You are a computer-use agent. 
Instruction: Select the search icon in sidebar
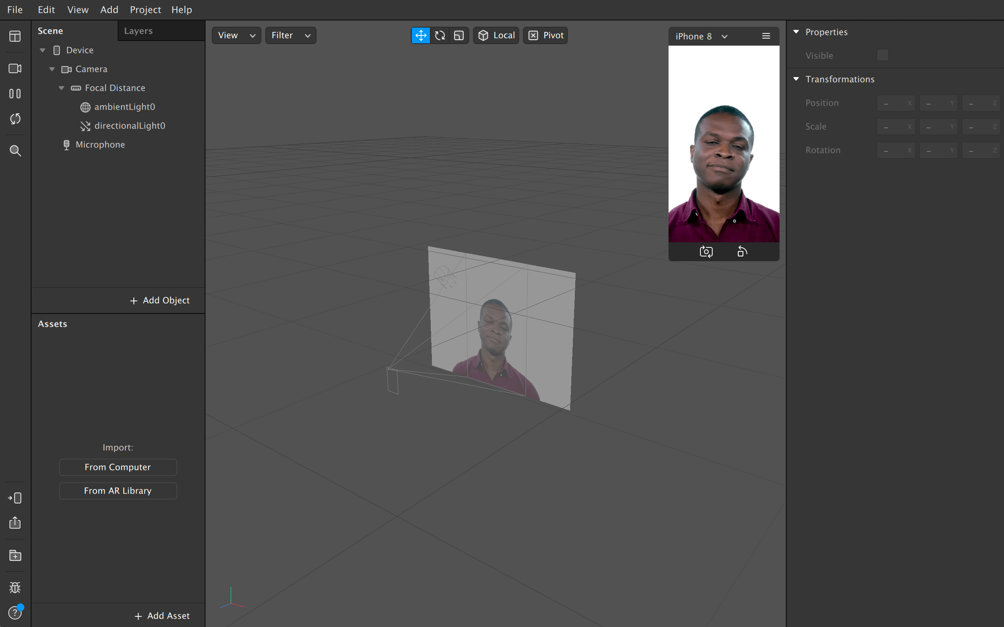pyautogui.click(x=15, y=150)
